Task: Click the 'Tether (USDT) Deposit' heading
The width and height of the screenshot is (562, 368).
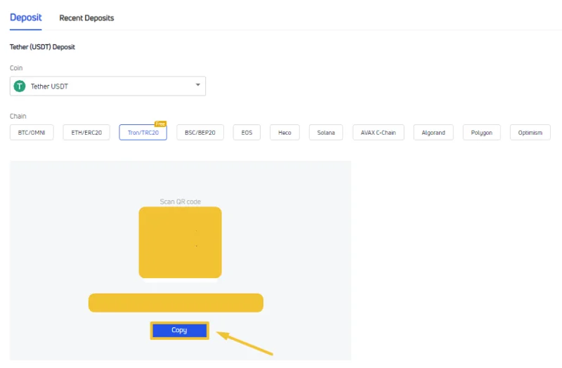Action: tap(42, 47)
